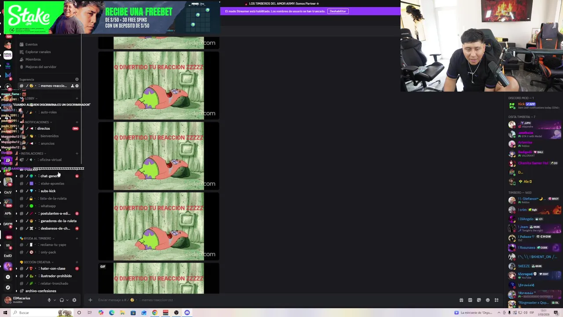Open Windows Task View button
The image size is (563, 317).
(x=90, y=313)
